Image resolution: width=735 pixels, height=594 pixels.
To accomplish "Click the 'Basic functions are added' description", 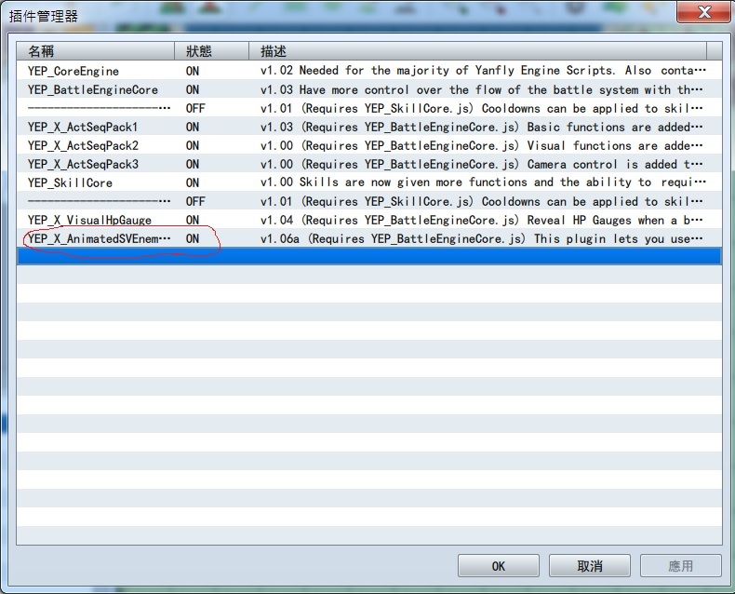I will pos(481,128).
